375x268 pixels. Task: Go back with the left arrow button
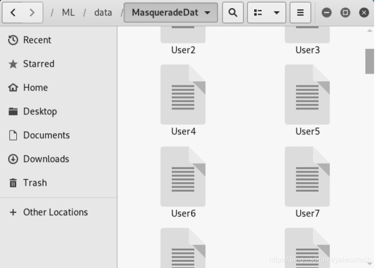(13, 13)
